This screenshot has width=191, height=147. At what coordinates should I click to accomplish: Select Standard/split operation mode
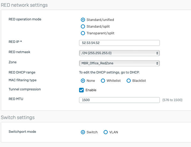pos(83,26)
